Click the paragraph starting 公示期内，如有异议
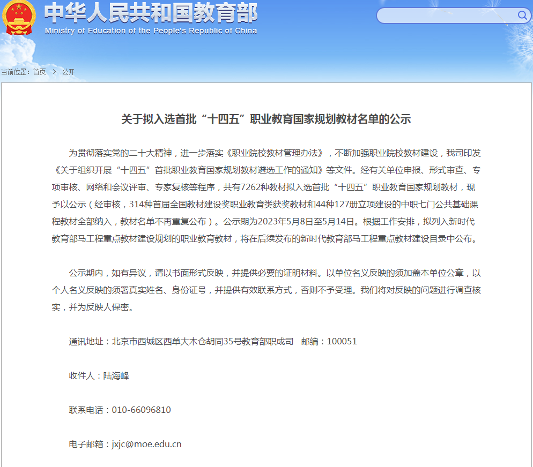This screenshot has width=533, height=467. point(266,290)
